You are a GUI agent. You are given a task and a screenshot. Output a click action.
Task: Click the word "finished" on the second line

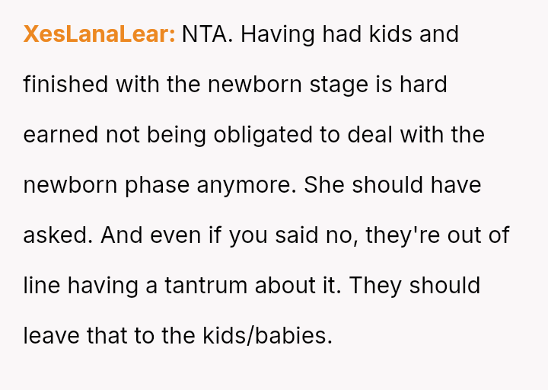(67, 85)
